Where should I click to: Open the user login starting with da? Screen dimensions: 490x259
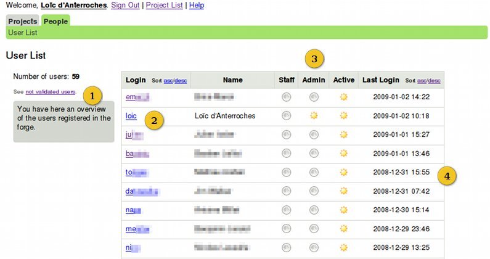tap(142, 191)
